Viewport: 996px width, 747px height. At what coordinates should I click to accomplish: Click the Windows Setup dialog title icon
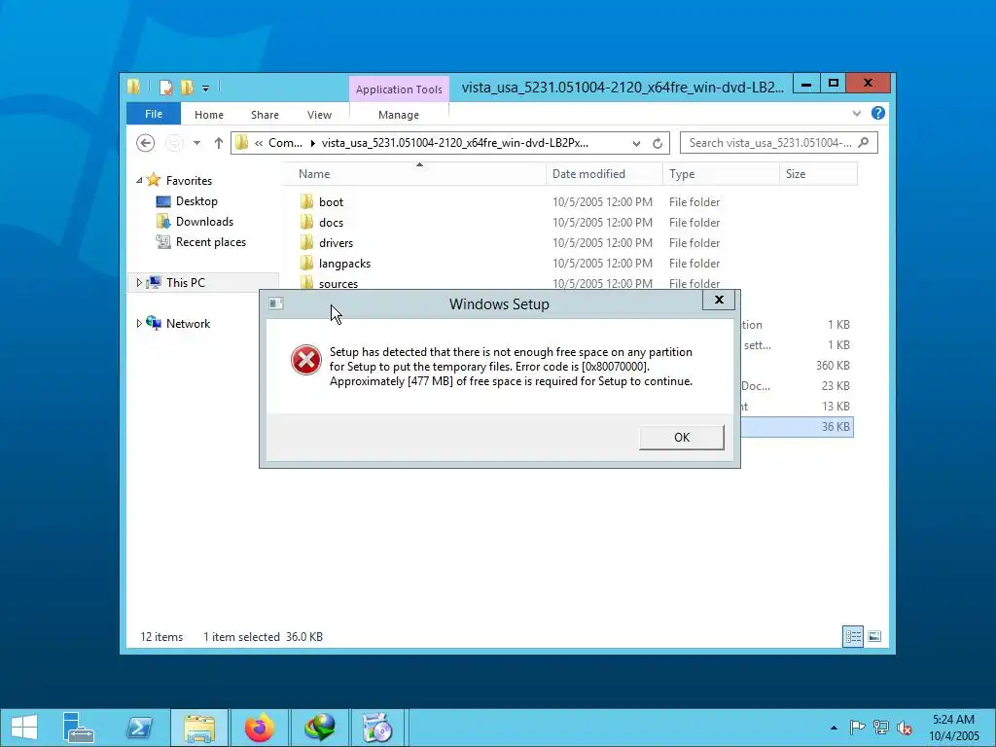[275, 303]
